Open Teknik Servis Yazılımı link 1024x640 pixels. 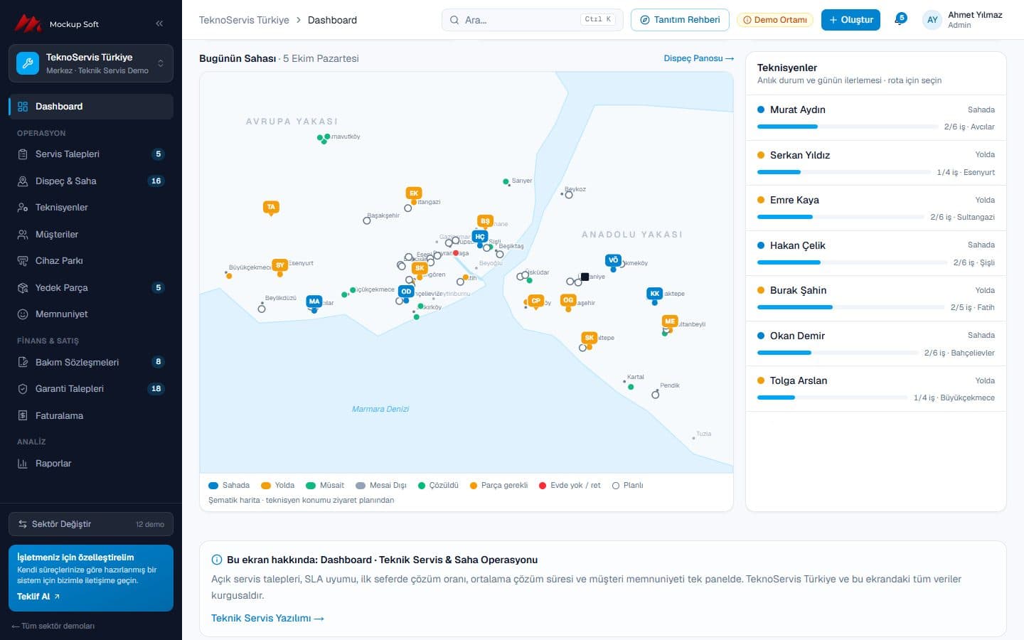click(267, 618)
